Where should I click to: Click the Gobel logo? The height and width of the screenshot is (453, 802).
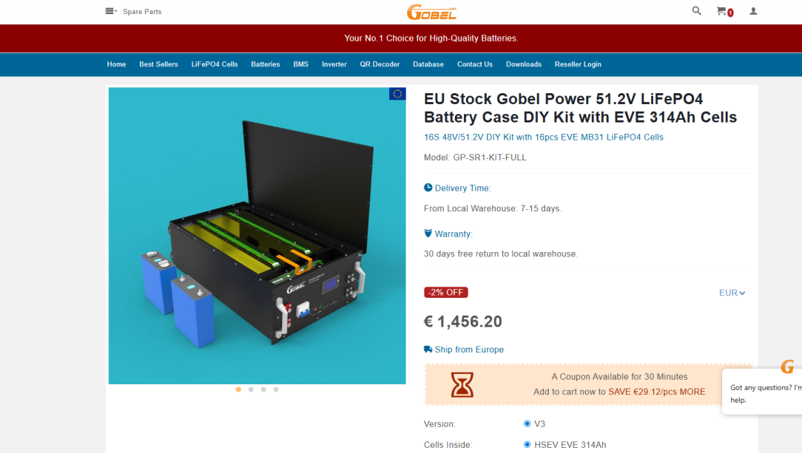coord(431,12)
